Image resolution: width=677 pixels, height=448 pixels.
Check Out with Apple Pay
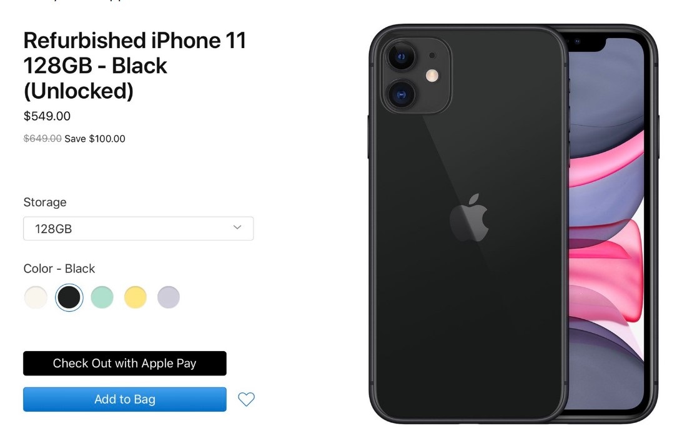click(125, 363)
